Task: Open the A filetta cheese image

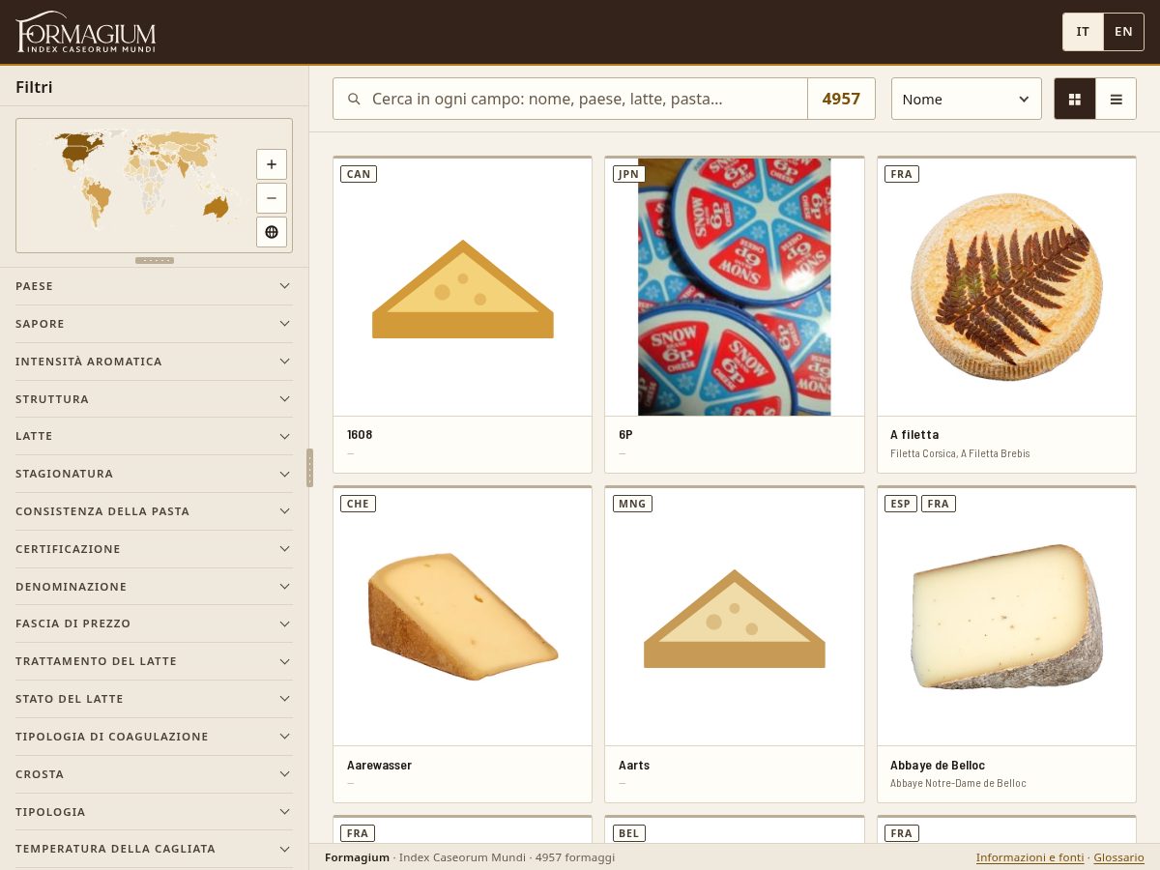Action: (1006, 287)
